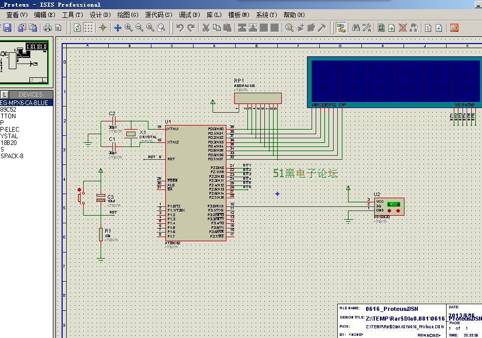Zoom out with the minus magnifier
Screen dimensions: 482x338
click(x=140, y=28)
